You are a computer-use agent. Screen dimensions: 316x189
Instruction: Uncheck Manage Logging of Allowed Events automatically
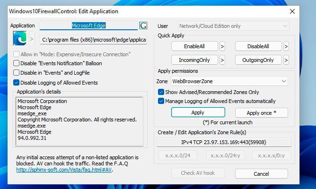(x=161, y=101)
